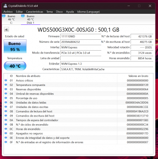158x159 pixels.
Task: Click the Bueno 95 % health status button
Action: [15, 46]
